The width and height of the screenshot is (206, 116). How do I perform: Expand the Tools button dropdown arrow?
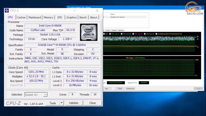coord(61,103)
